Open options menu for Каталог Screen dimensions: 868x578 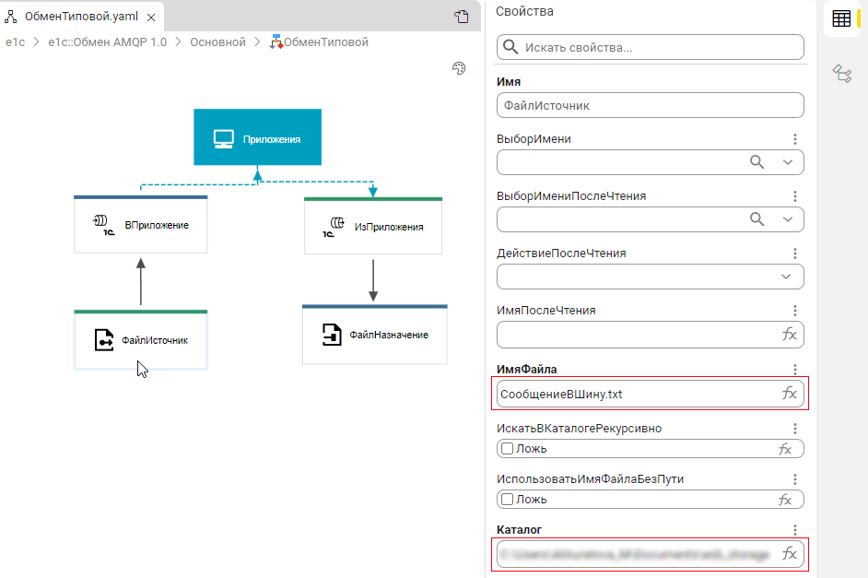coord(795,530)
